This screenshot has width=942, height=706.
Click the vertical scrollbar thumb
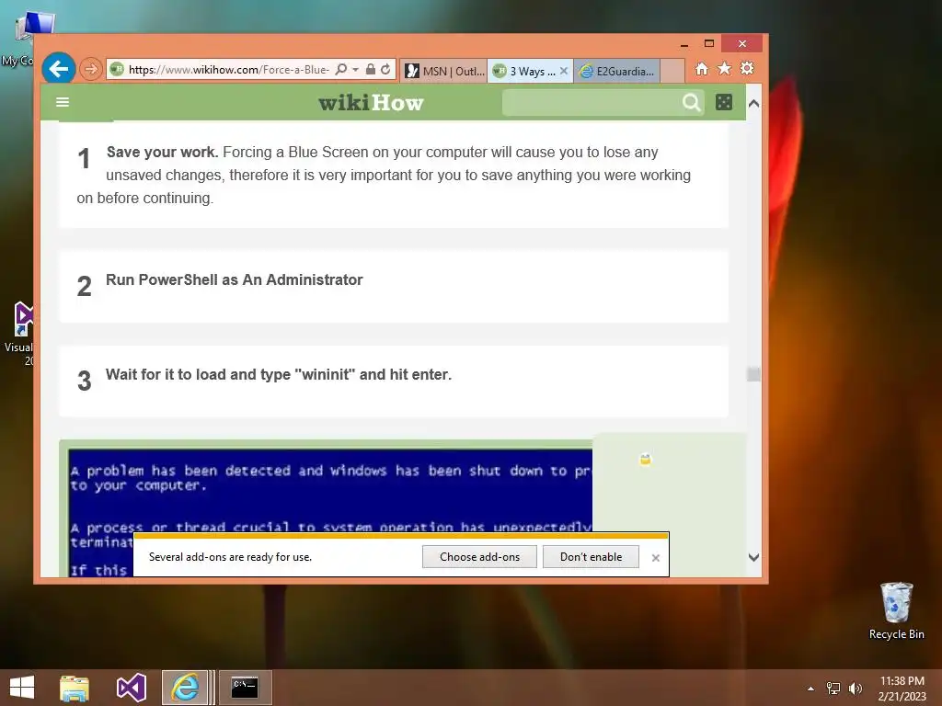pos(754,374)
